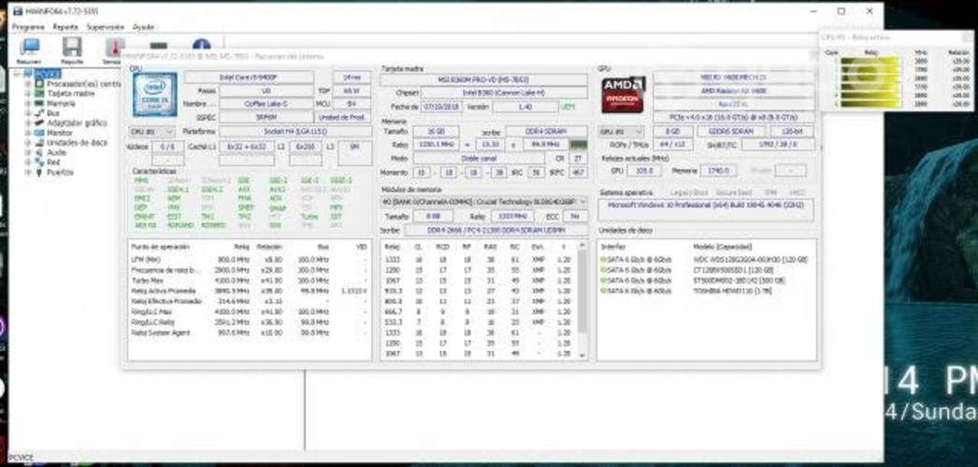978x467 pixels.
Task: Click the WDC WDS120G2G0A drive status icon
Action: tap(603, 259)
